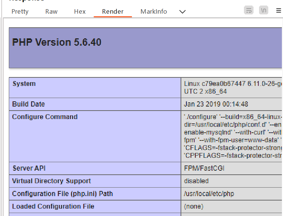The width and height of the screenshot is (283, 216).
Task: Click the Build Date label
Action: [28, 104]
